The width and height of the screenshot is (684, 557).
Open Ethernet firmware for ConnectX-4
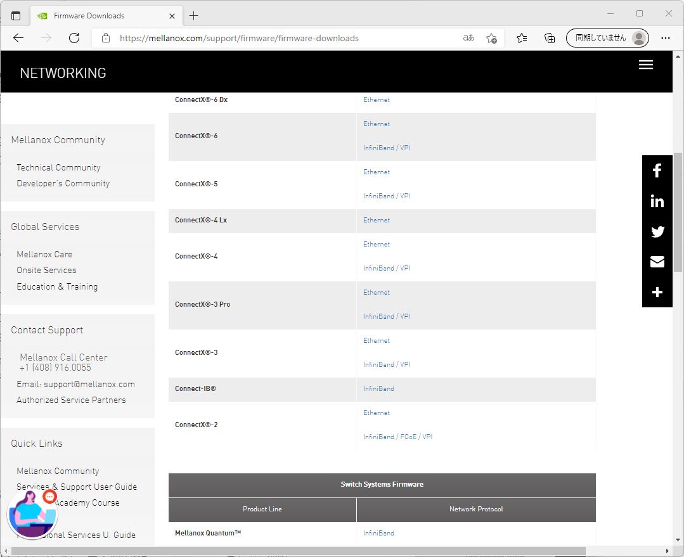(x=377, y=244)
